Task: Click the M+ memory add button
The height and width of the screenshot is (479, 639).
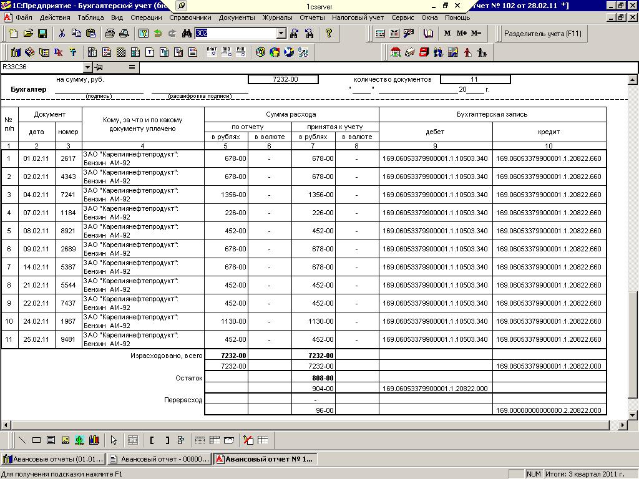Action: (x=462, y=34)
